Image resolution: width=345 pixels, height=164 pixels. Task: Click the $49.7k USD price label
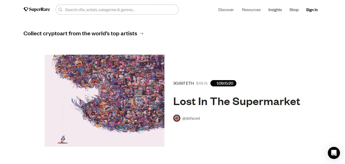coord(202,83)
